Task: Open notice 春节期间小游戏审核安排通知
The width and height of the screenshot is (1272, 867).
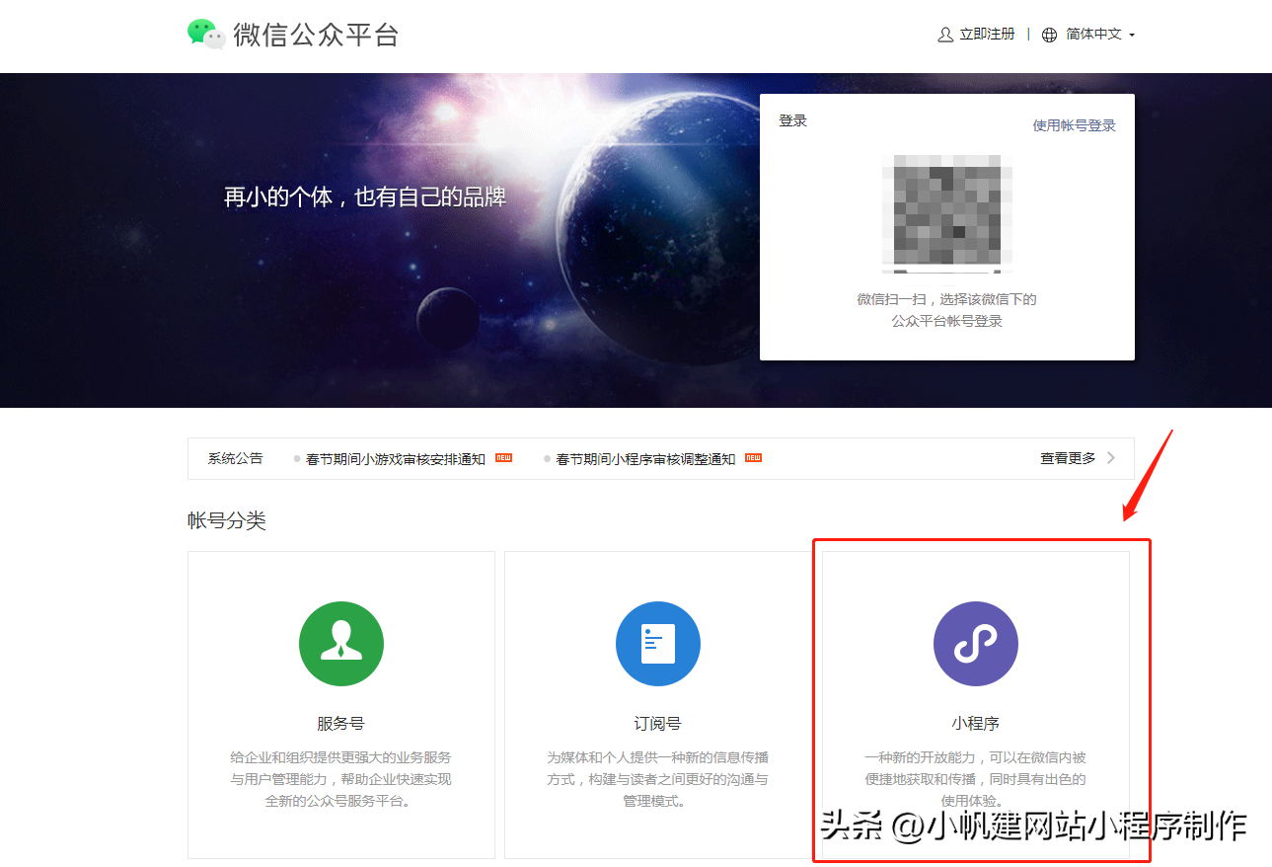Action: [x=396, y=459]
